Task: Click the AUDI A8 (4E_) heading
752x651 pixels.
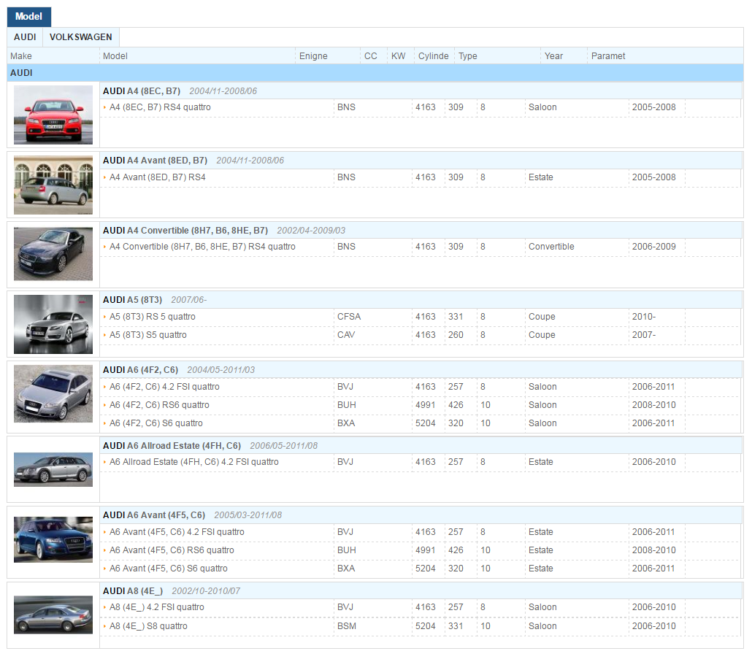Action: (133, 591)
